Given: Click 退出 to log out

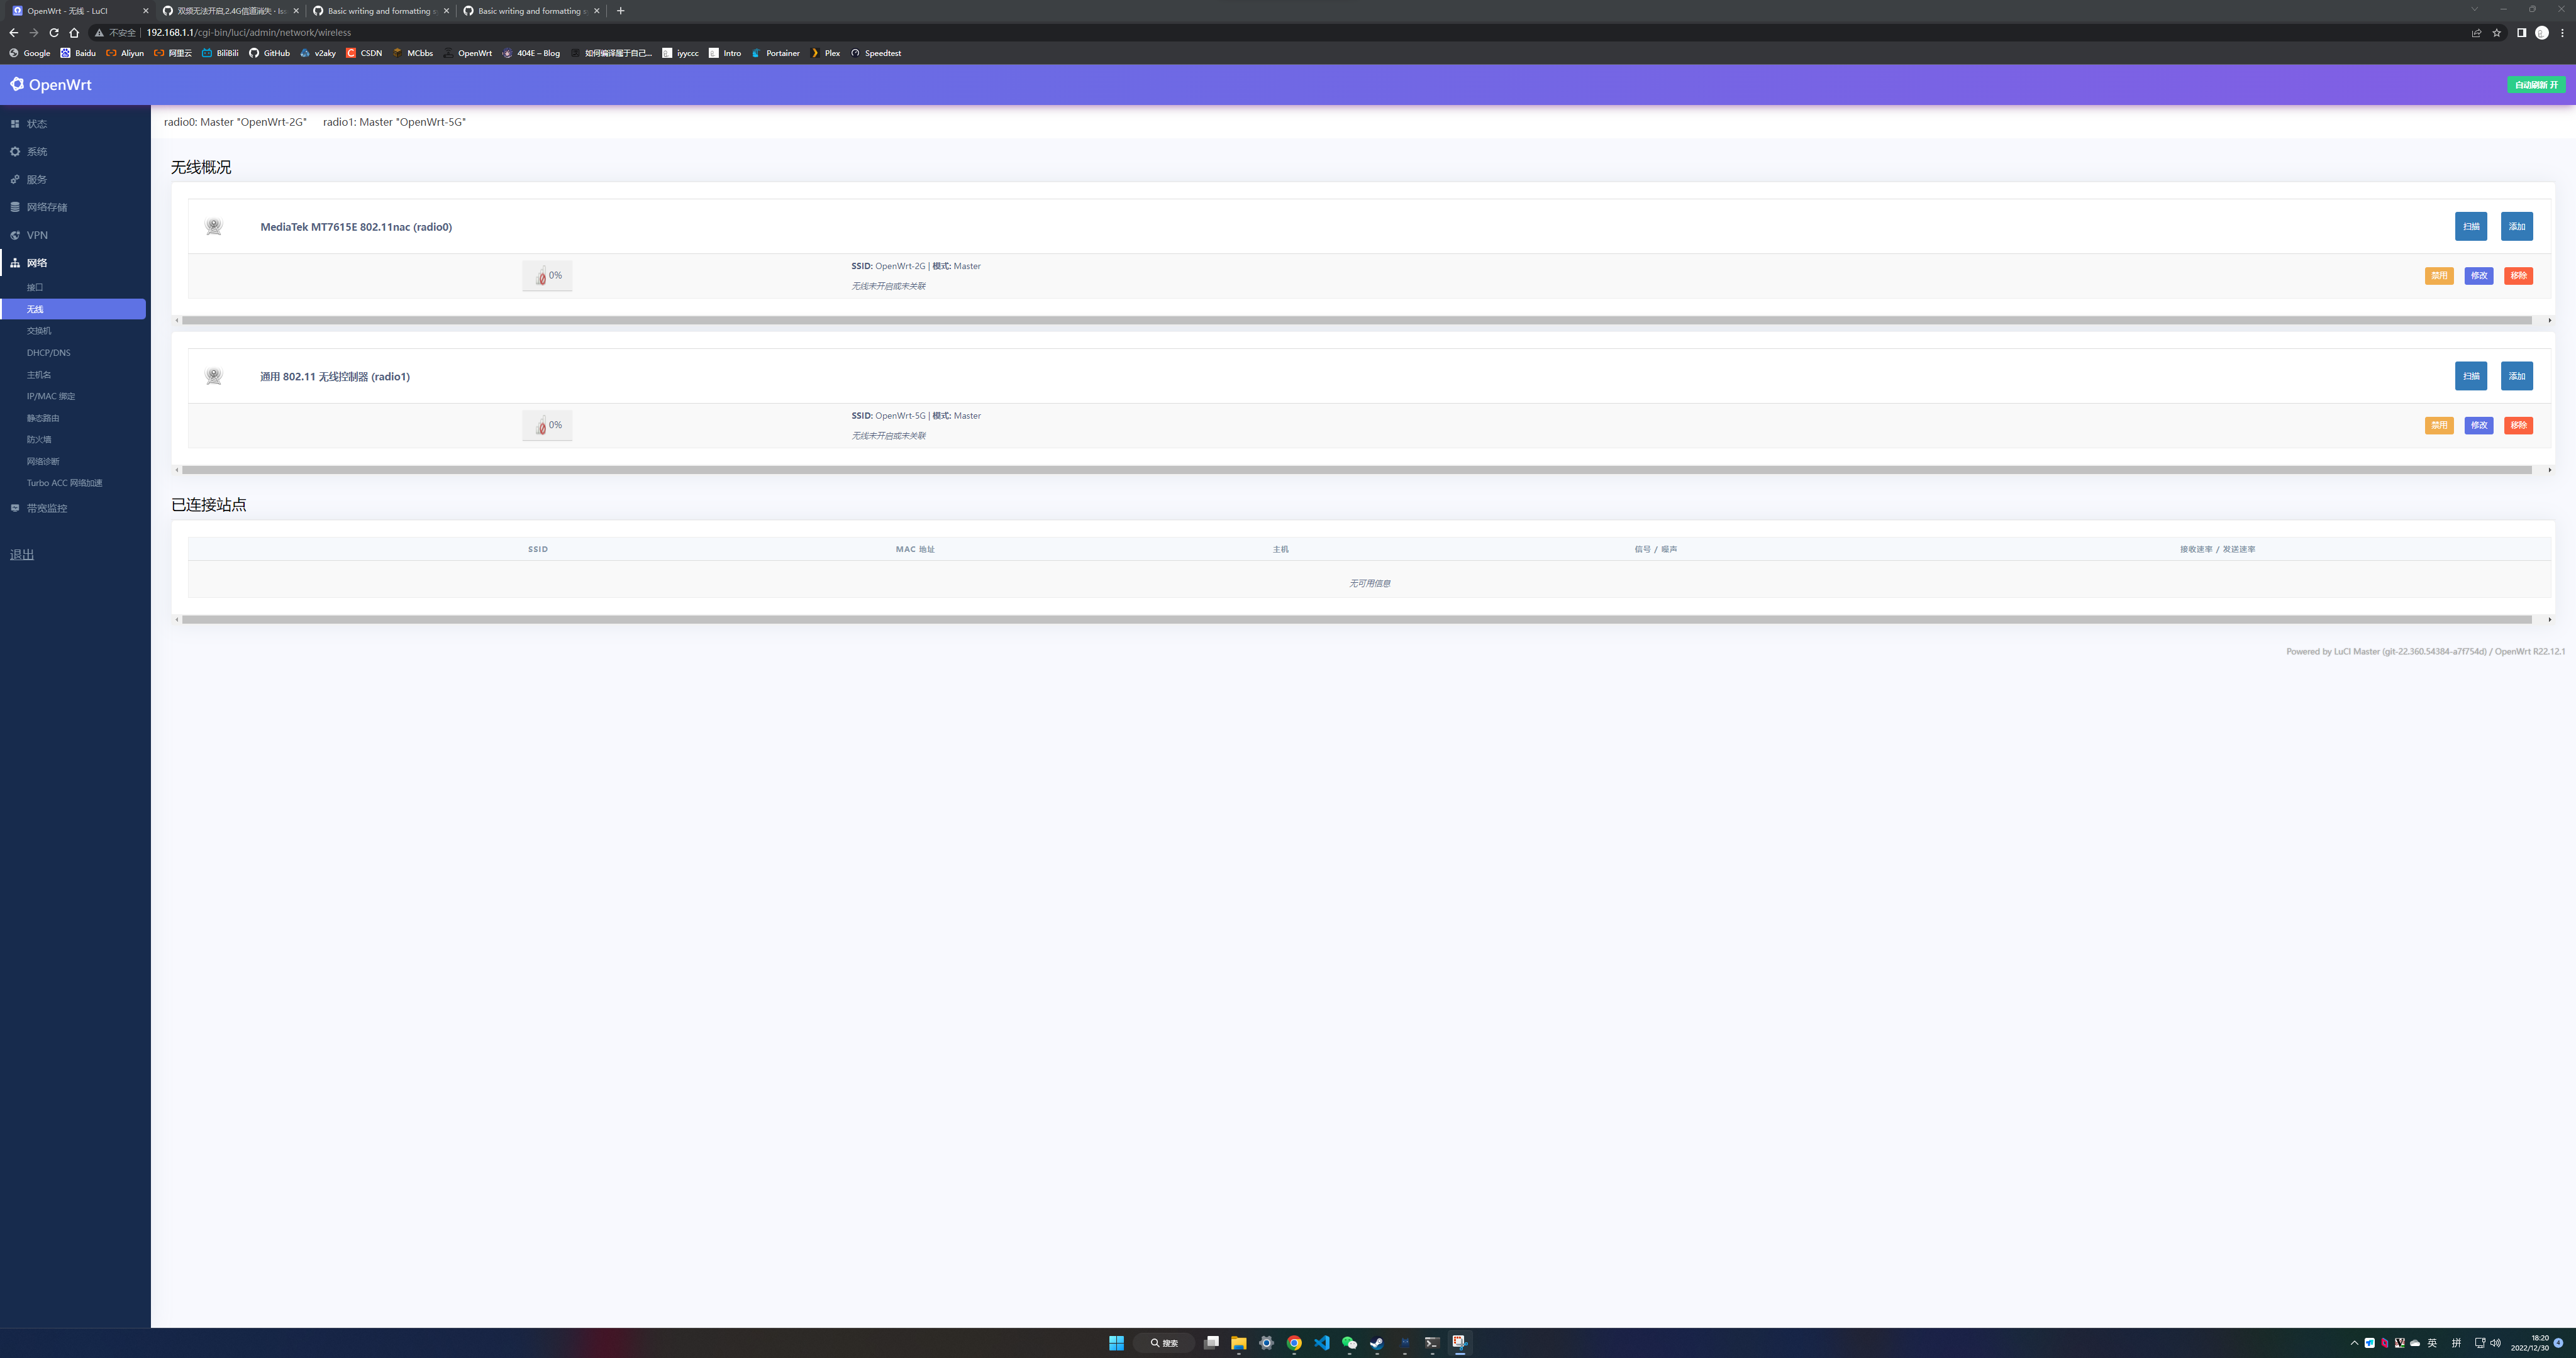Looking at the screenshot, I should click(21, 554).
